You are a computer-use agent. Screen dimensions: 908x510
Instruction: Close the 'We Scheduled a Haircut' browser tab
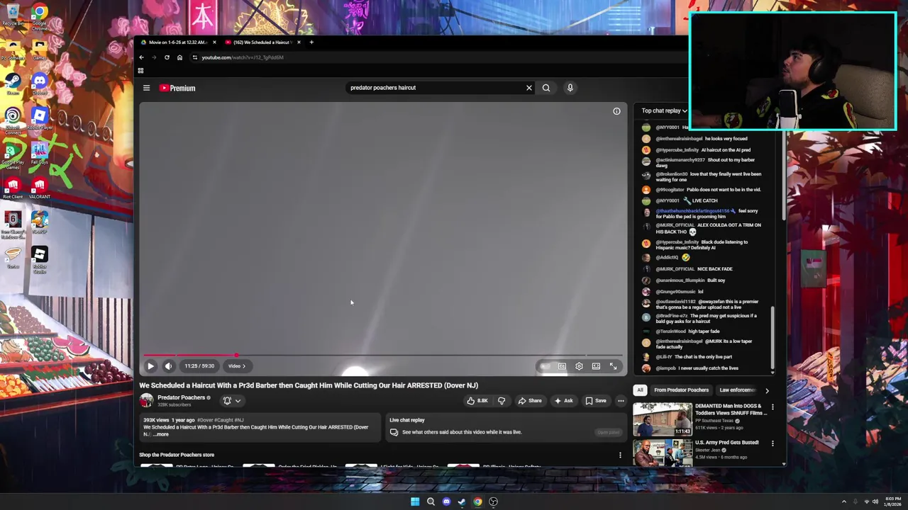(x=299, y=42)
